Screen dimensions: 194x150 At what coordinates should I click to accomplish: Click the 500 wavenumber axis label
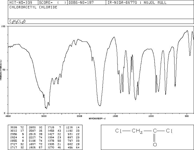pos(187,116)
